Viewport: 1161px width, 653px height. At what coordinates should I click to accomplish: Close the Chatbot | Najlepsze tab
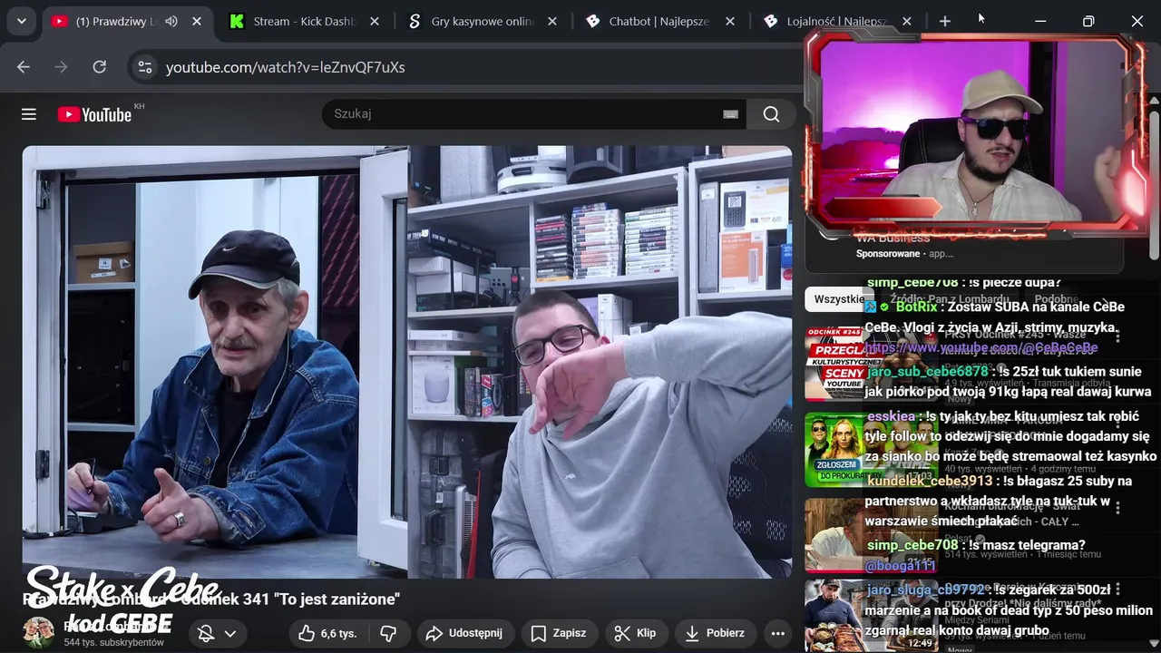[x=730, y=21]
